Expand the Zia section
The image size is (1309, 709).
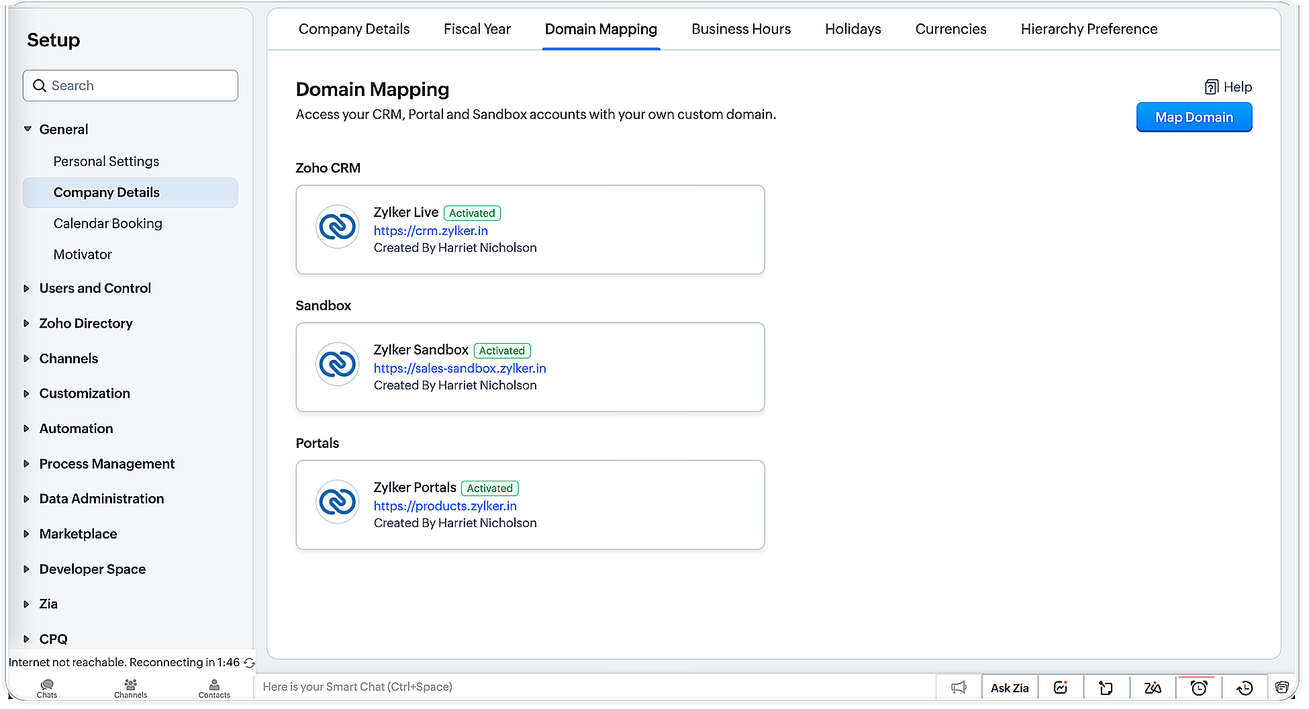27,604
